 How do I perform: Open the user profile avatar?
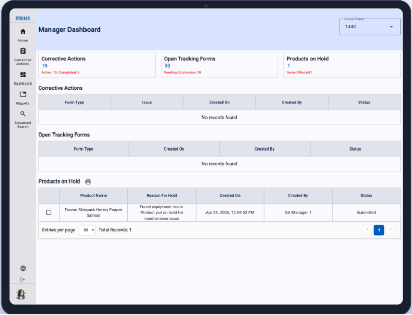tap(21, 294)
